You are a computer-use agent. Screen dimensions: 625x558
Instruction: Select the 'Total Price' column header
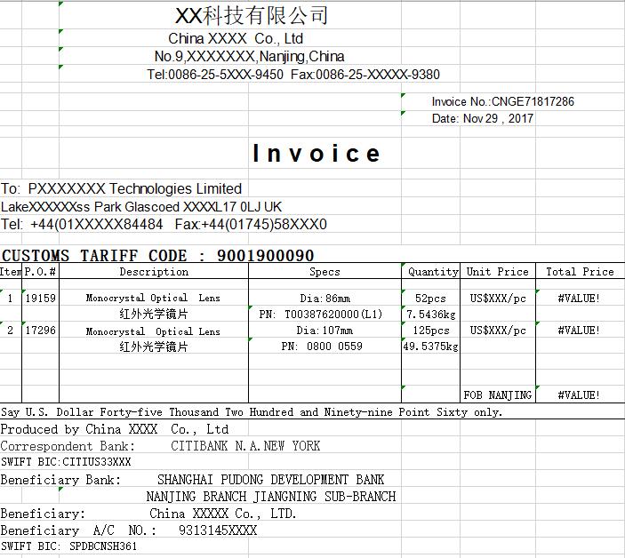tap(580, 272)
